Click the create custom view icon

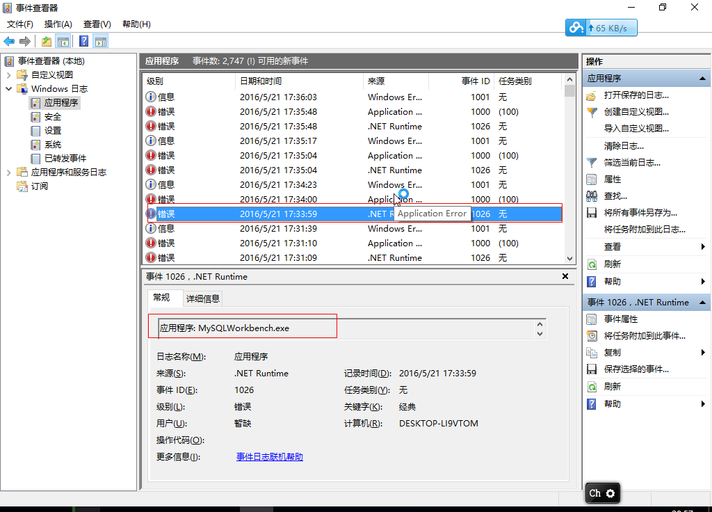click(x=592, y=112)
